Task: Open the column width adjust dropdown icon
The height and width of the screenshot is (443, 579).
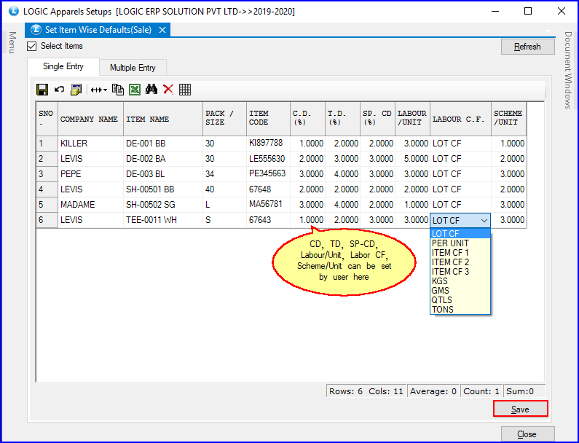Action: pos(98,90)
